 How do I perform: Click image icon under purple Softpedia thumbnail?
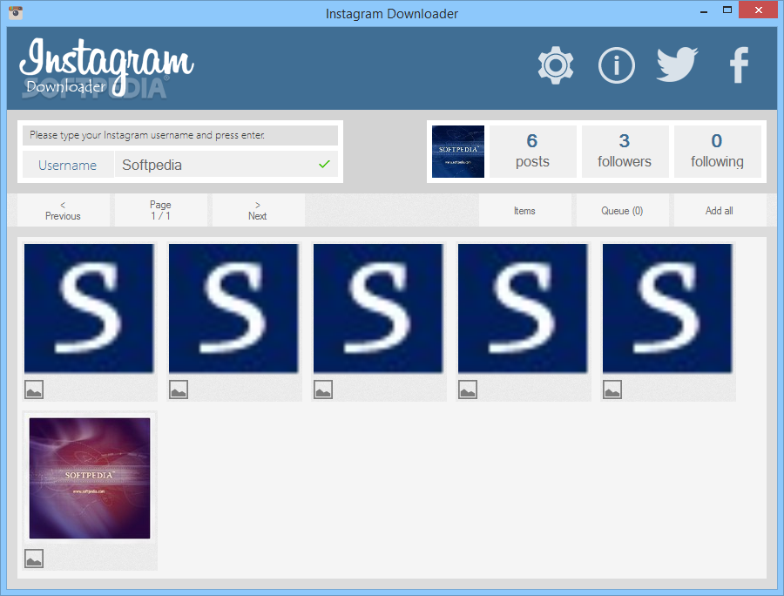[34, 559]
